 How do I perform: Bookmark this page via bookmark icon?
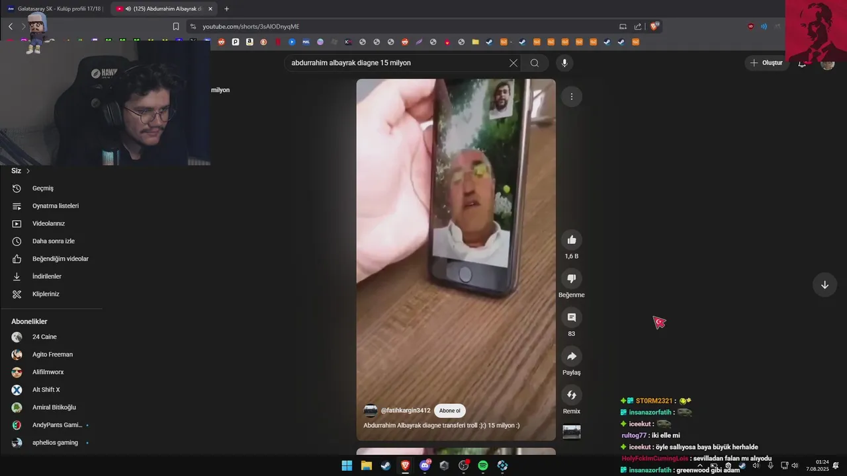pyautogui.click(x=176, y=26)
